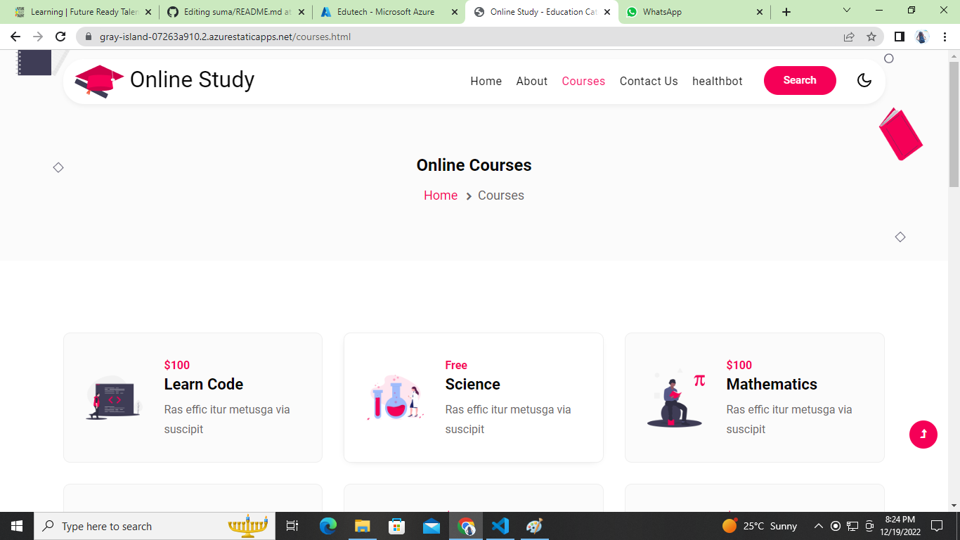The image size is (960, 540).
Task: Expand the browser tab list chevron
Action: pos(846,11)
